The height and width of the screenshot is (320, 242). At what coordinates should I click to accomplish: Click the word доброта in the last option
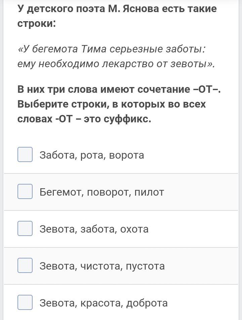coord(147,303)
